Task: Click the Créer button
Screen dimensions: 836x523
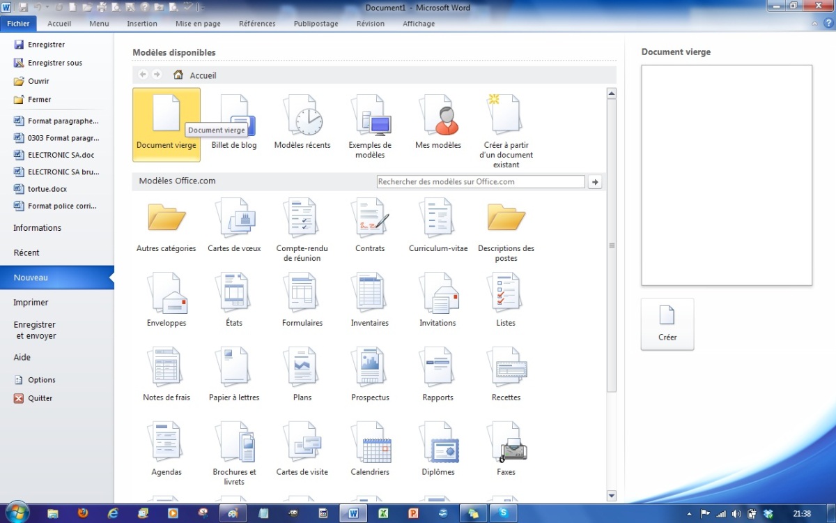Action: 667,324
